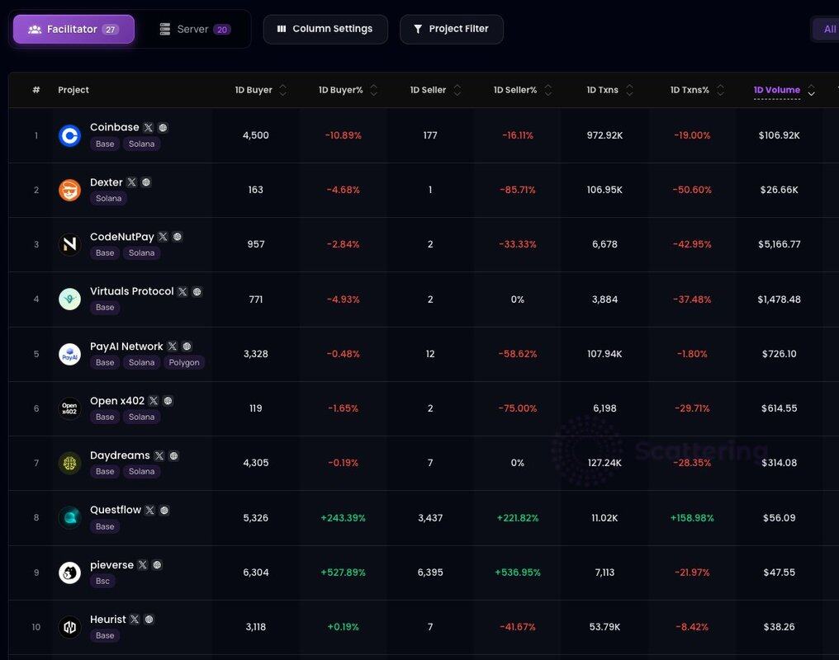839x660 pixels.
Task: Sort the table by 1D Buyer
Action: (x=283, y=90)
